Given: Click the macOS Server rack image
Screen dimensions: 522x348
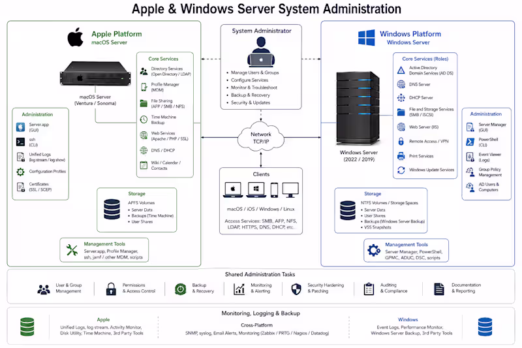Looking at the screenshot, I should (95, 73).
